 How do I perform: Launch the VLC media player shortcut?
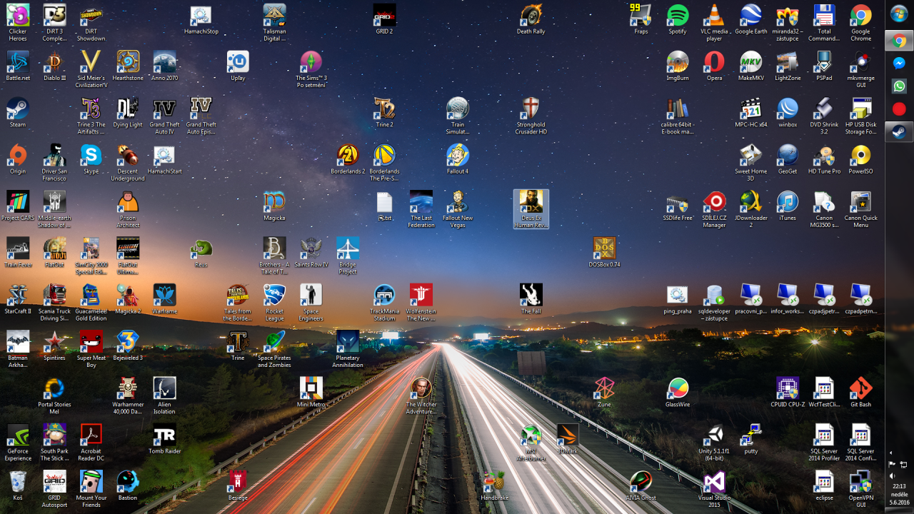coord(714,23)
